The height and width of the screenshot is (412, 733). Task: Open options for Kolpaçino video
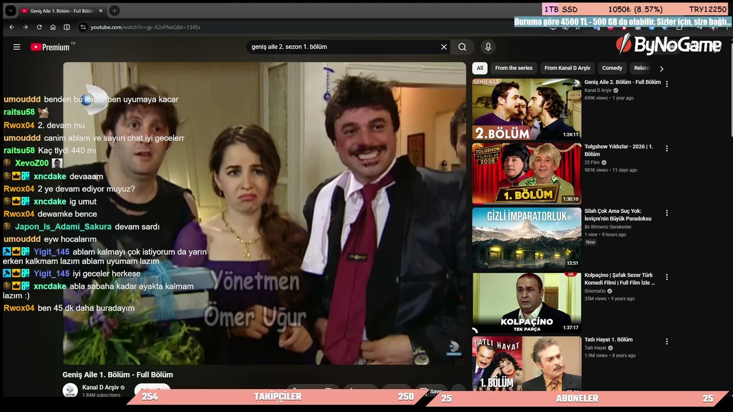click(667, 277)
